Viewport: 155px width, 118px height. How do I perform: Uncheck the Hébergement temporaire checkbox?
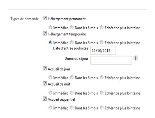click(45, 33)
